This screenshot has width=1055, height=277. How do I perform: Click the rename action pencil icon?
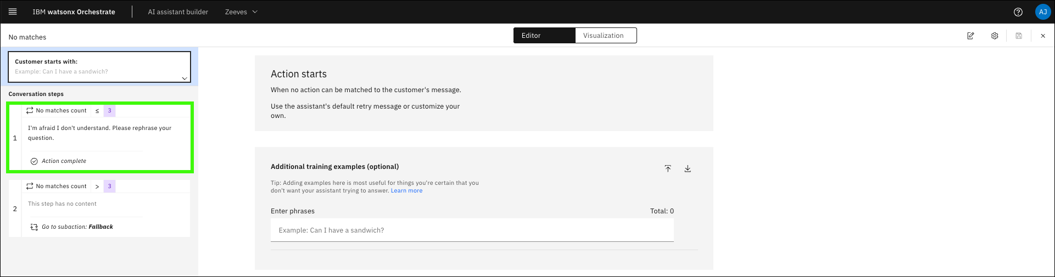point(970,36)
